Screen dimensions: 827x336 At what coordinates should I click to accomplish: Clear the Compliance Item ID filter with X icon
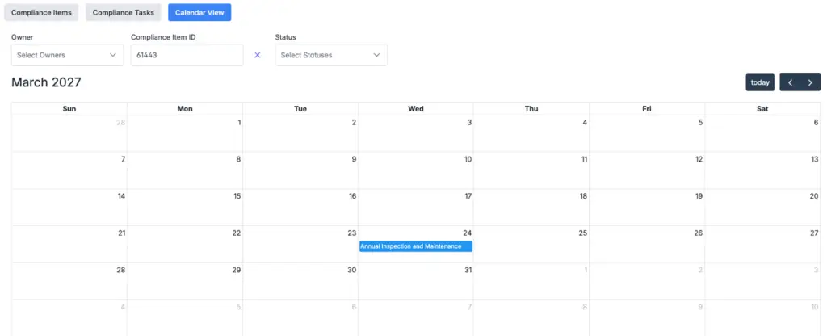[x=258, y=55]
